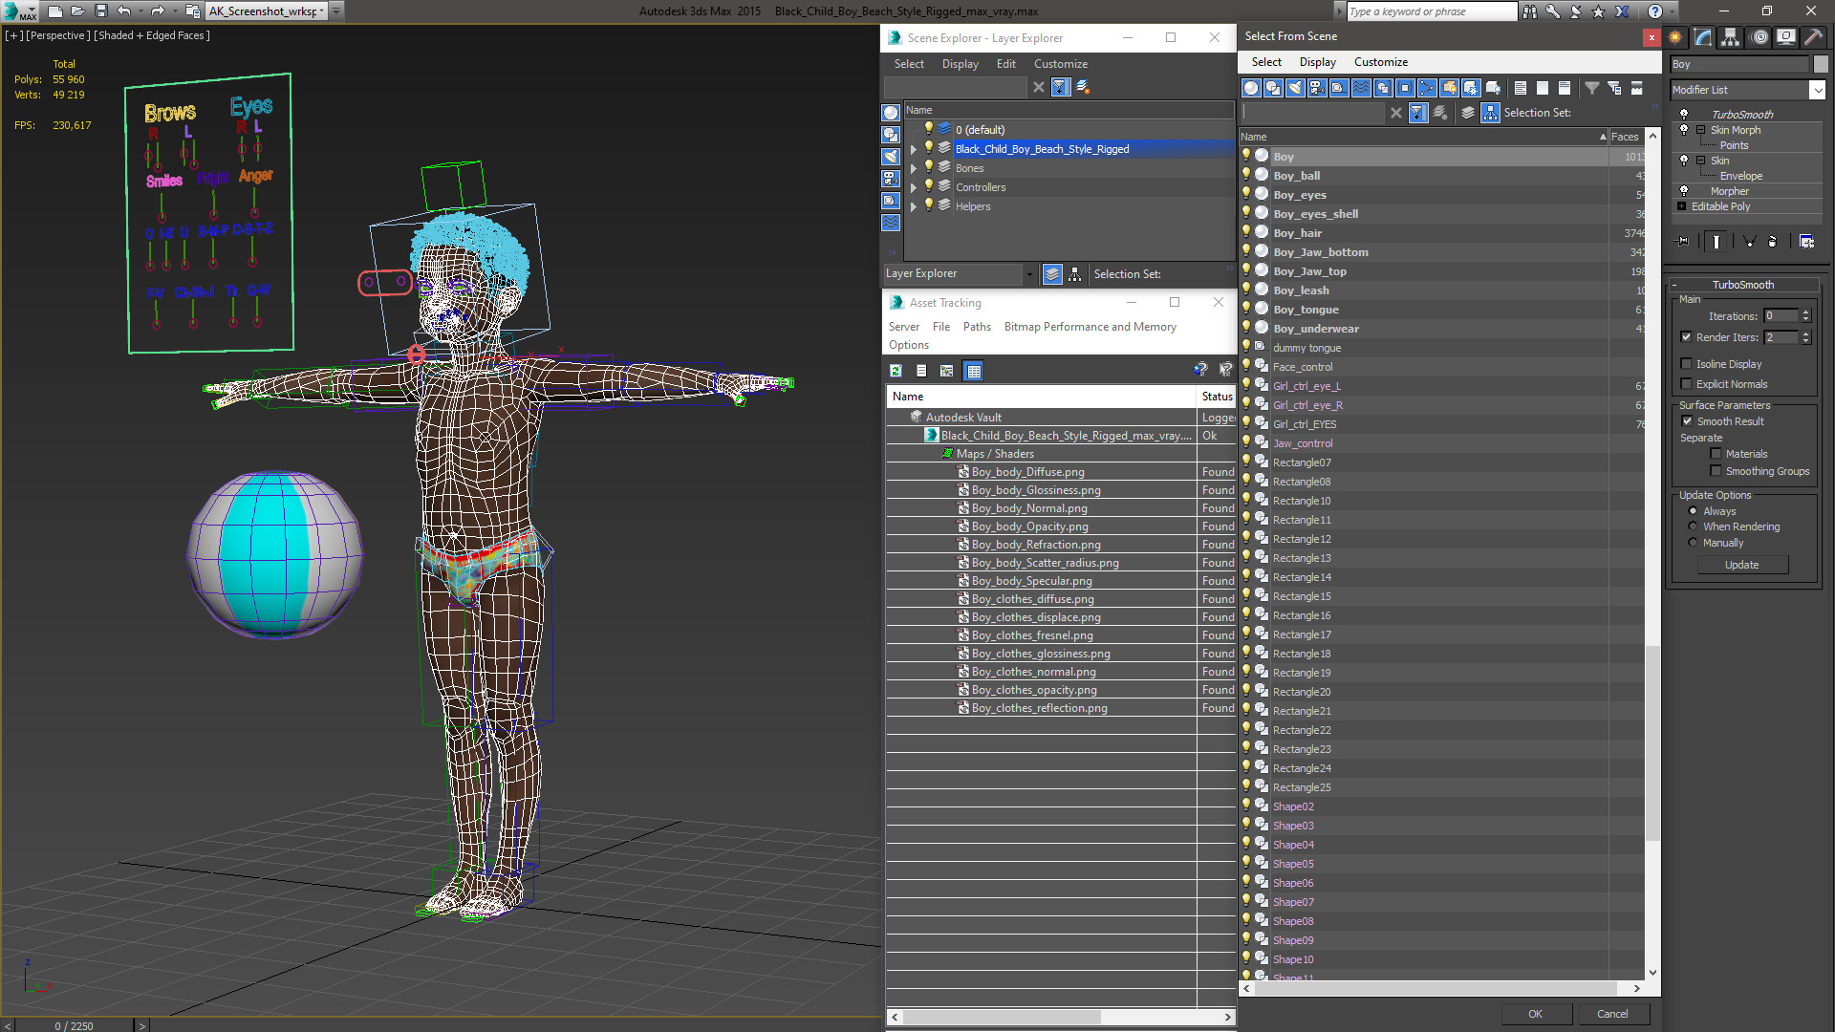Open the Hierarchy command panel tab
1835x1032 pixels.
point(1731,37)
